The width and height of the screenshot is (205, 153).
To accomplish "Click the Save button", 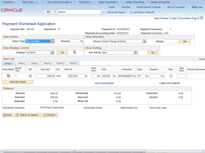I will (8, 115).
